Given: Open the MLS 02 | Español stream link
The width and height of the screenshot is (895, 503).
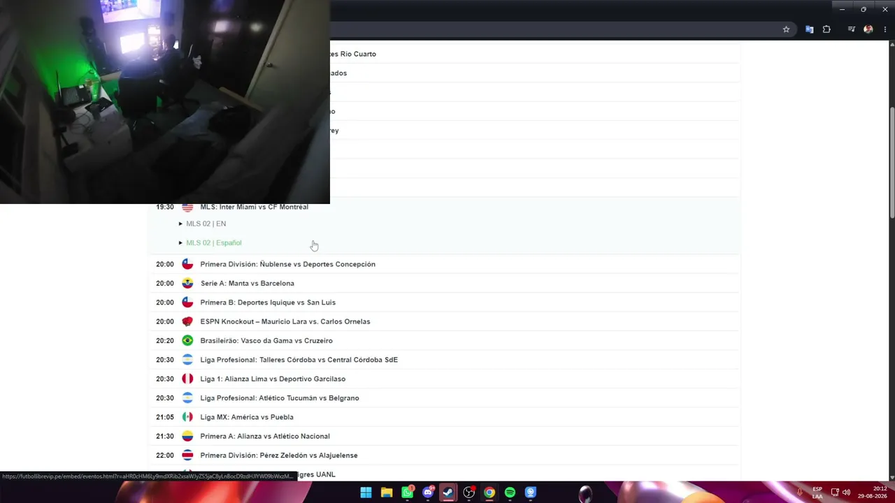Looking at the screenshot, I should (214, 242).
